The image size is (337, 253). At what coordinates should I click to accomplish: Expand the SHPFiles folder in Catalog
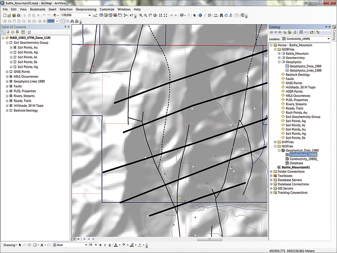275,142
